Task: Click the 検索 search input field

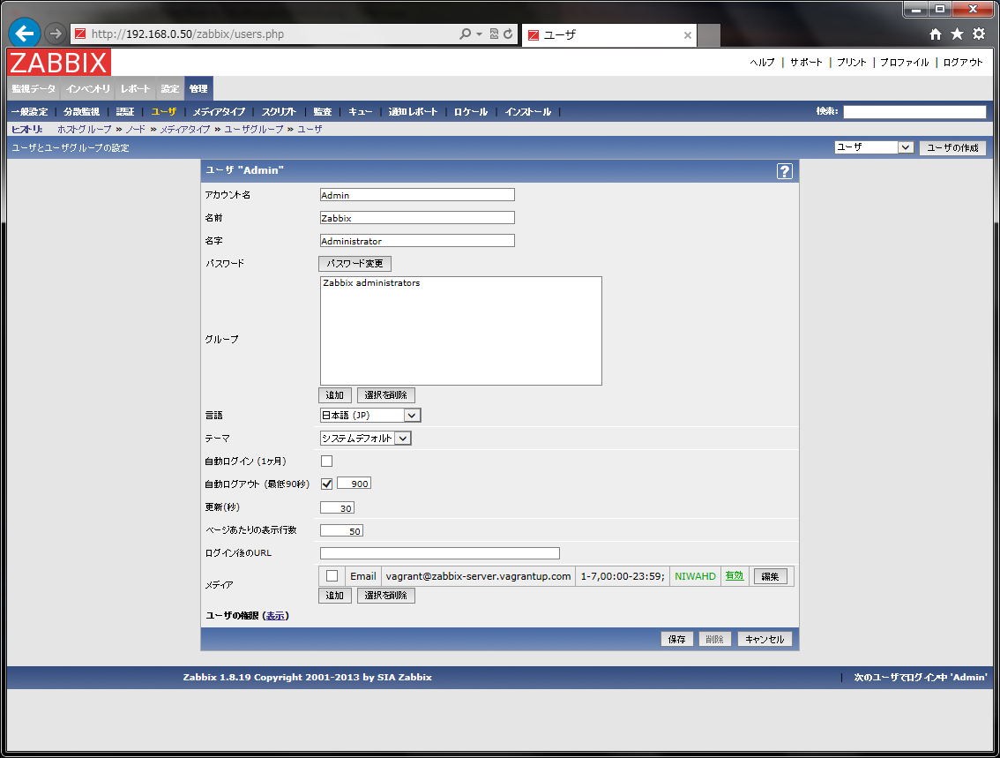Action: click(914, 112)
